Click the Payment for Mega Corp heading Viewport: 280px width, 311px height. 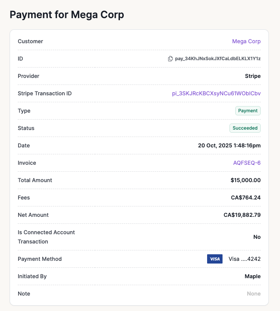67,15
